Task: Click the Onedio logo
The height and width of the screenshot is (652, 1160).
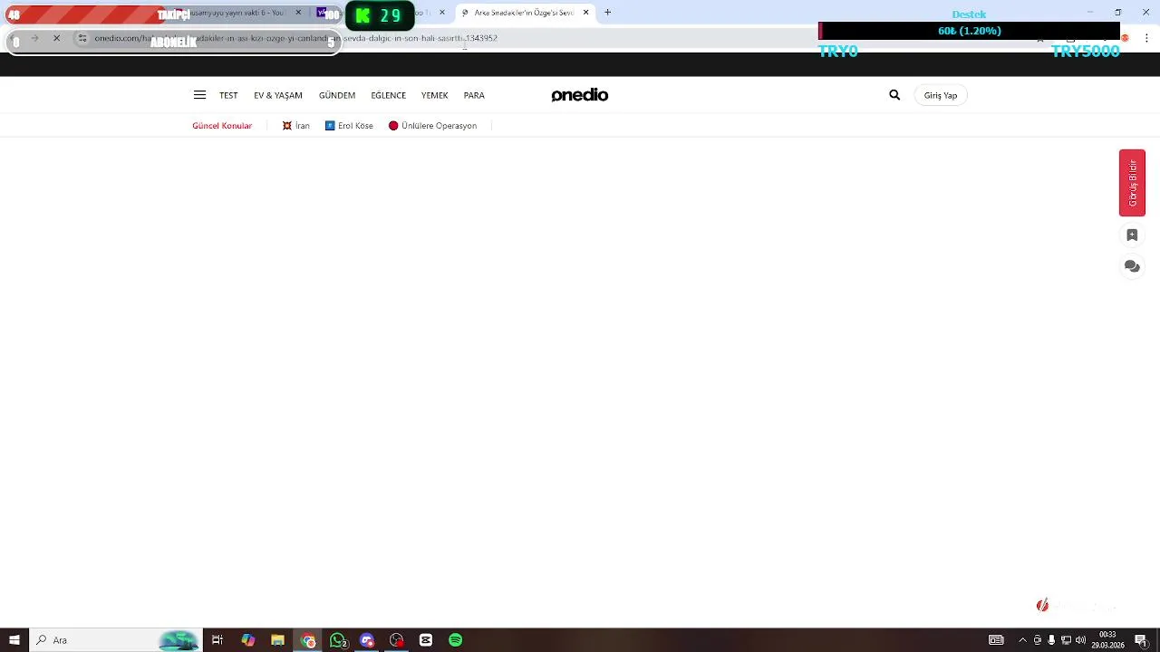Action: [x=580, y=95]
